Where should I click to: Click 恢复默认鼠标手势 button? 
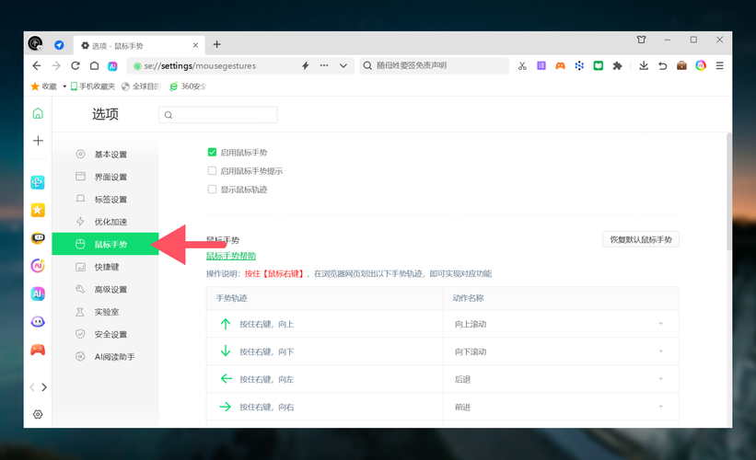[x=641, y=239]
